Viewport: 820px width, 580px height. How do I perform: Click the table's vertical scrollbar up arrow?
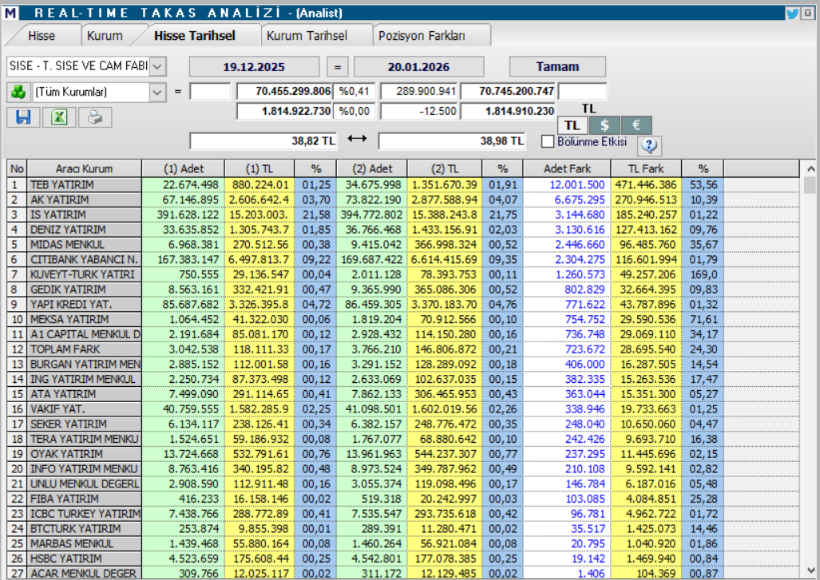point(810,169)
